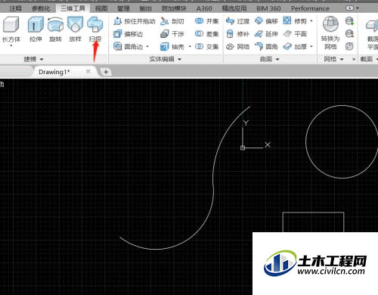Apply 交集 (Intersect) boolean
This screenshot has height=295, width=378.
pyautogui.click(x=206, y=46)
